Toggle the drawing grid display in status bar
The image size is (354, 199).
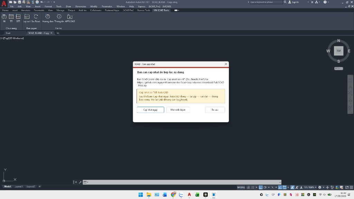(x=248, y=187)
